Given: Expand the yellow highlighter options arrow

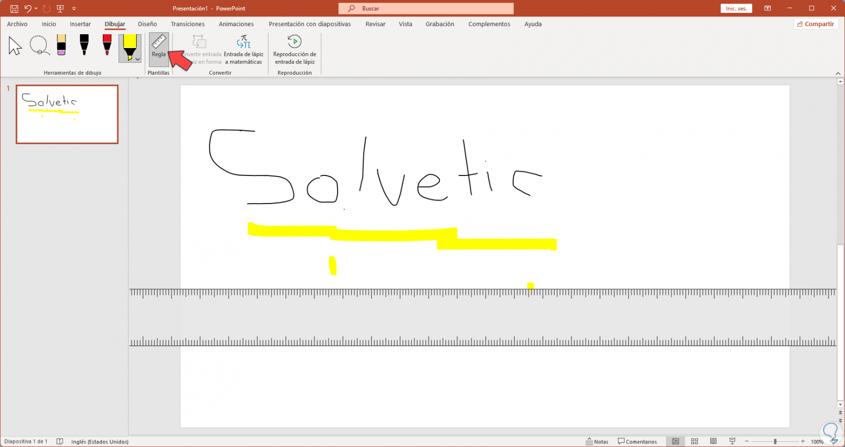Looking at the screenshot, I should [138, 59].
